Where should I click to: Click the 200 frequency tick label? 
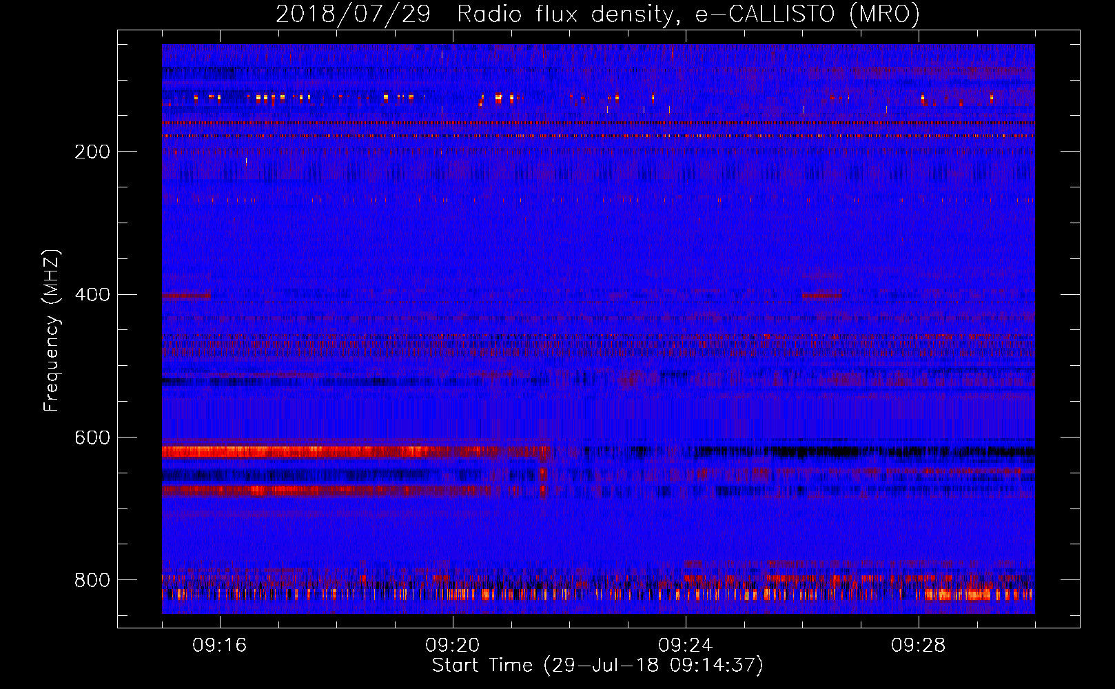point(92,152)
